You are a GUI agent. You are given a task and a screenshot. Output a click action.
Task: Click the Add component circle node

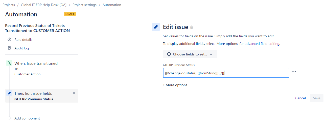(9, 118)
